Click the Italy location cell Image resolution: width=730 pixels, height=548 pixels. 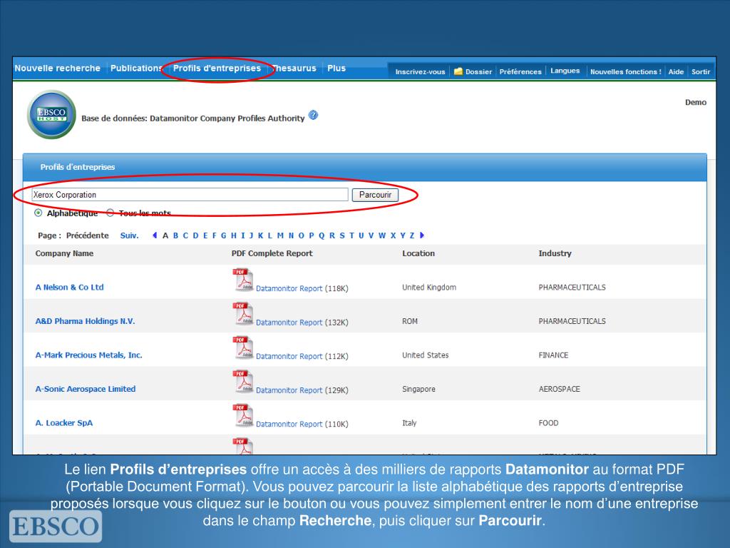[x=409, y=423]
